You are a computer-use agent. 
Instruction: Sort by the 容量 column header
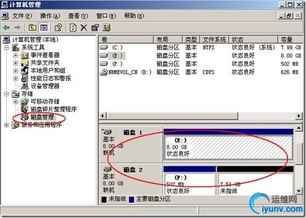click(x=291, y=40)
